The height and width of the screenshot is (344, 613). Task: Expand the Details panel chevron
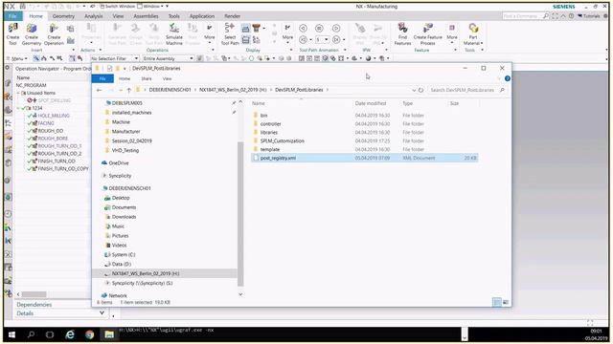[x=102, y=313]
